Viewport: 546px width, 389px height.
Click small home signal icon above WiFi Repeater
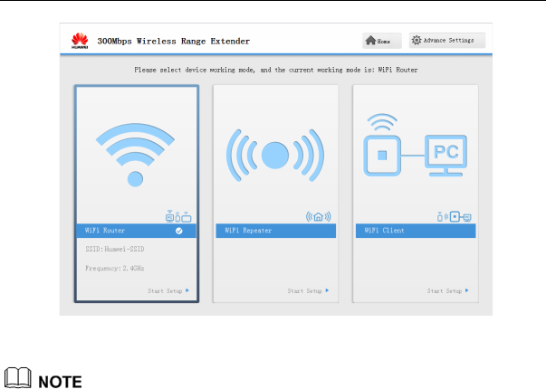(x=318, y=217)
